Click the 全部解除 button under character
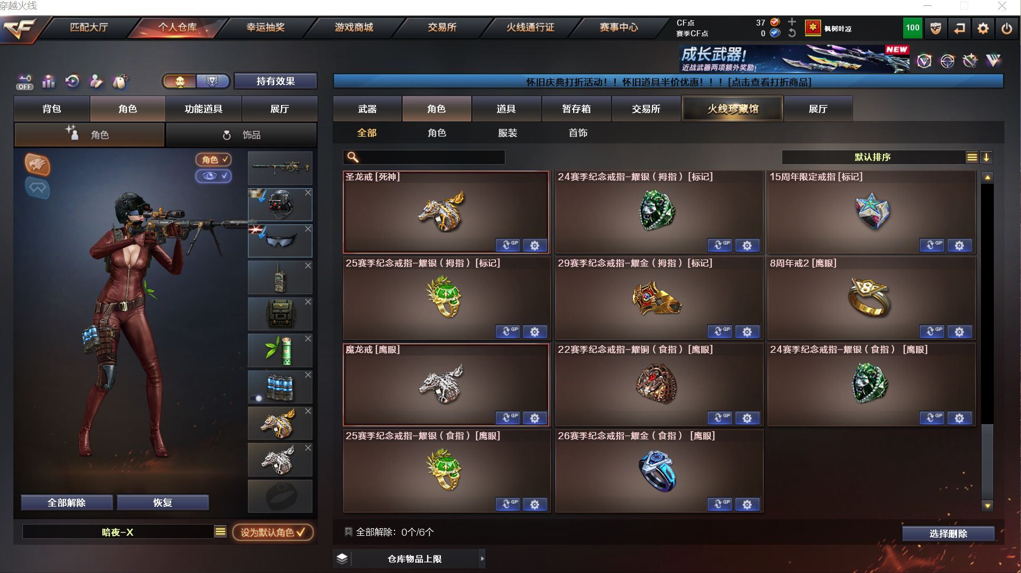 click(x=67, y=503)
